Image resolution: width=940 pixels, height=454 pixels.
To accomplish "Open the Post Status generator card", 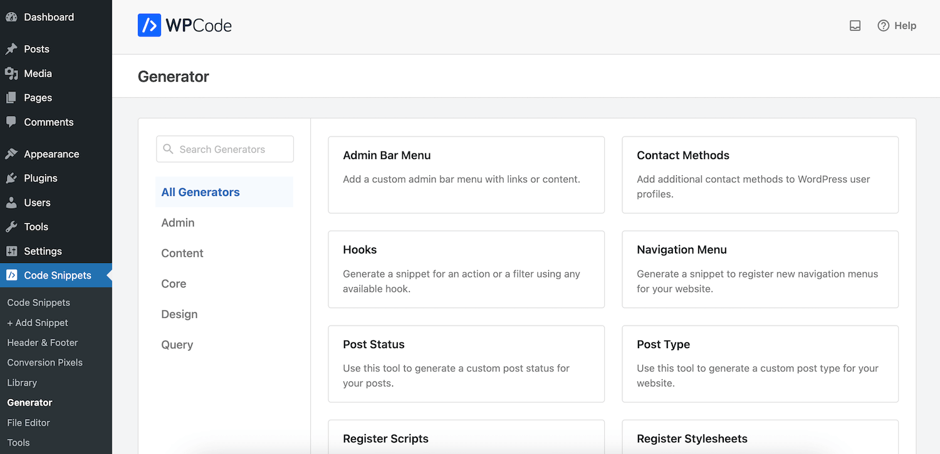I will 466,364.
